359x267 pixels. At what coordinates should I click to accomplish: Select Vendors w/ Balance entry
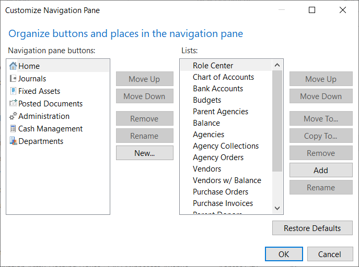227,180
